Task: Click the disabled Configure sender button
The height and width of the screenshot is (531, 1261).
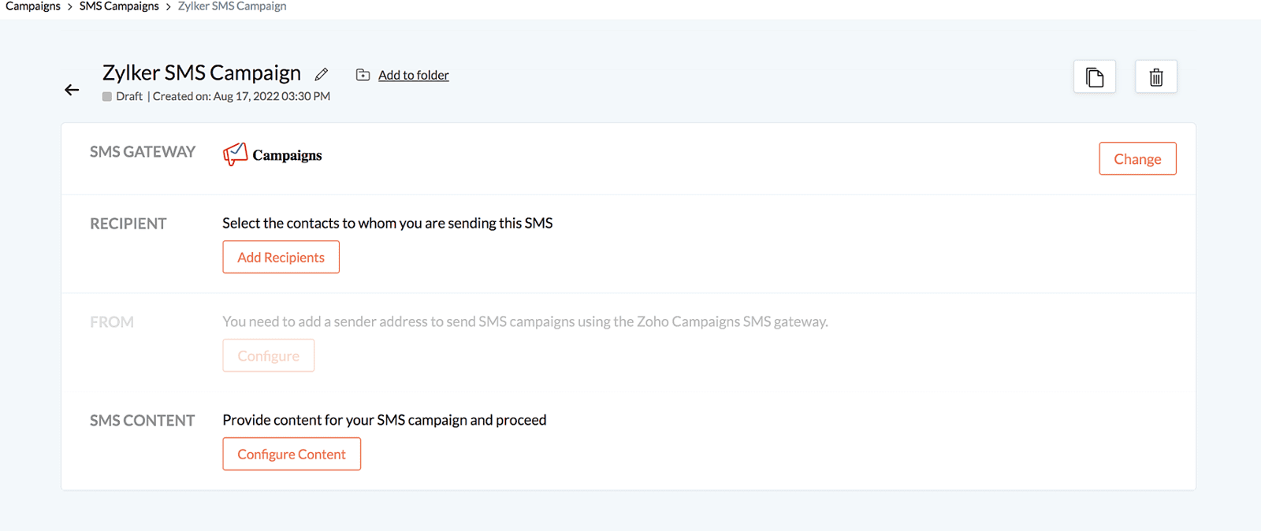Action: 268,355
